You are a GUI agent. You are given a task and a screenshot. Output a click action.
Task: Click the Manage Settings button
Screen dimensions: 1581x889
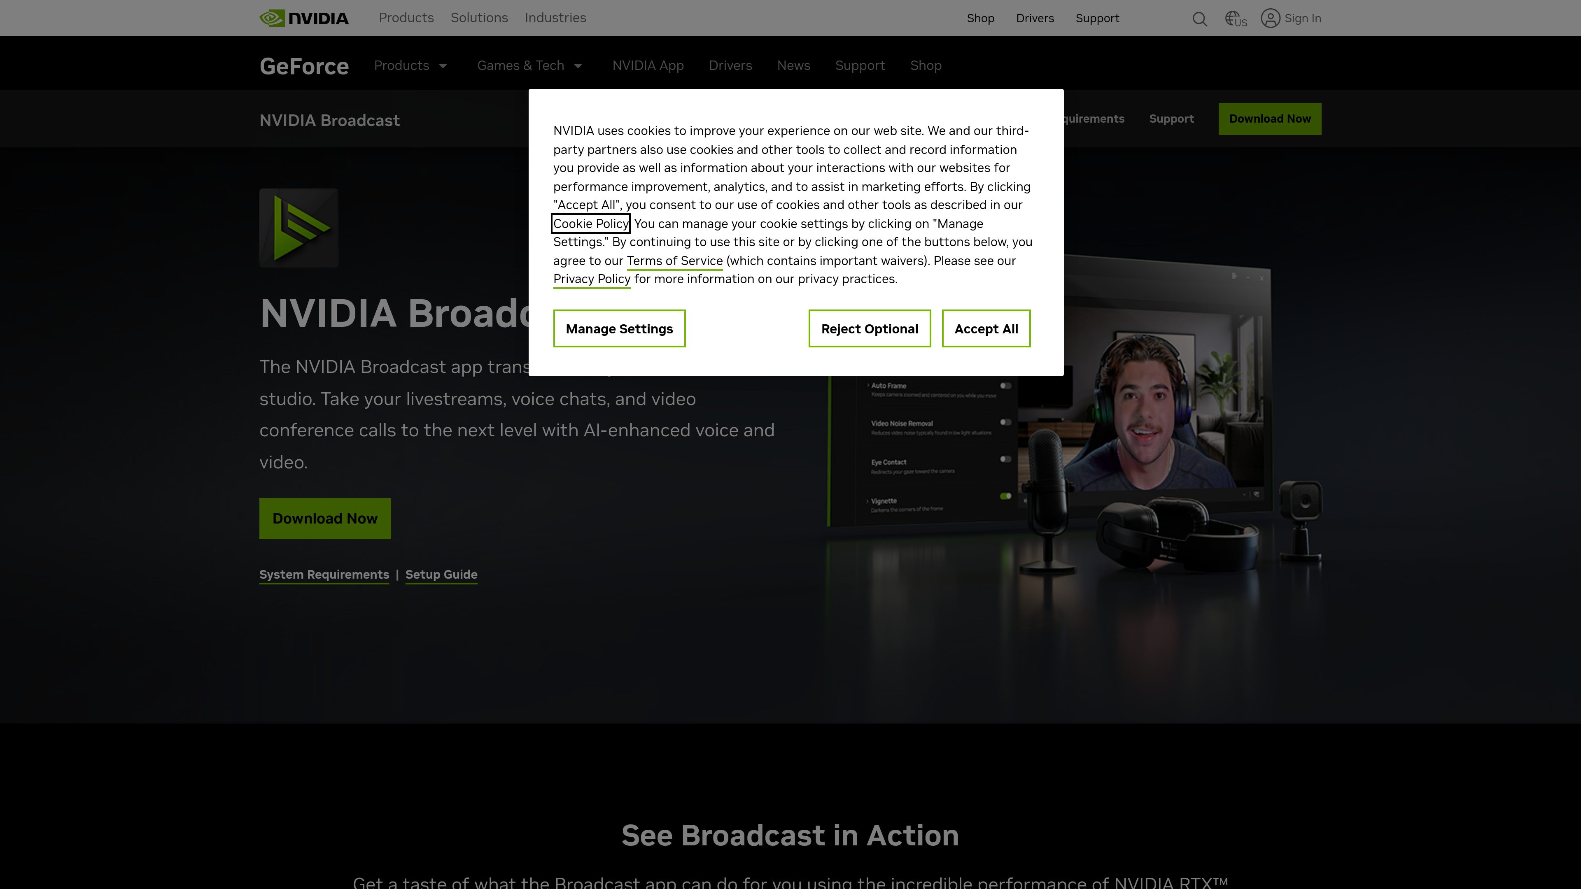(619, 328)
